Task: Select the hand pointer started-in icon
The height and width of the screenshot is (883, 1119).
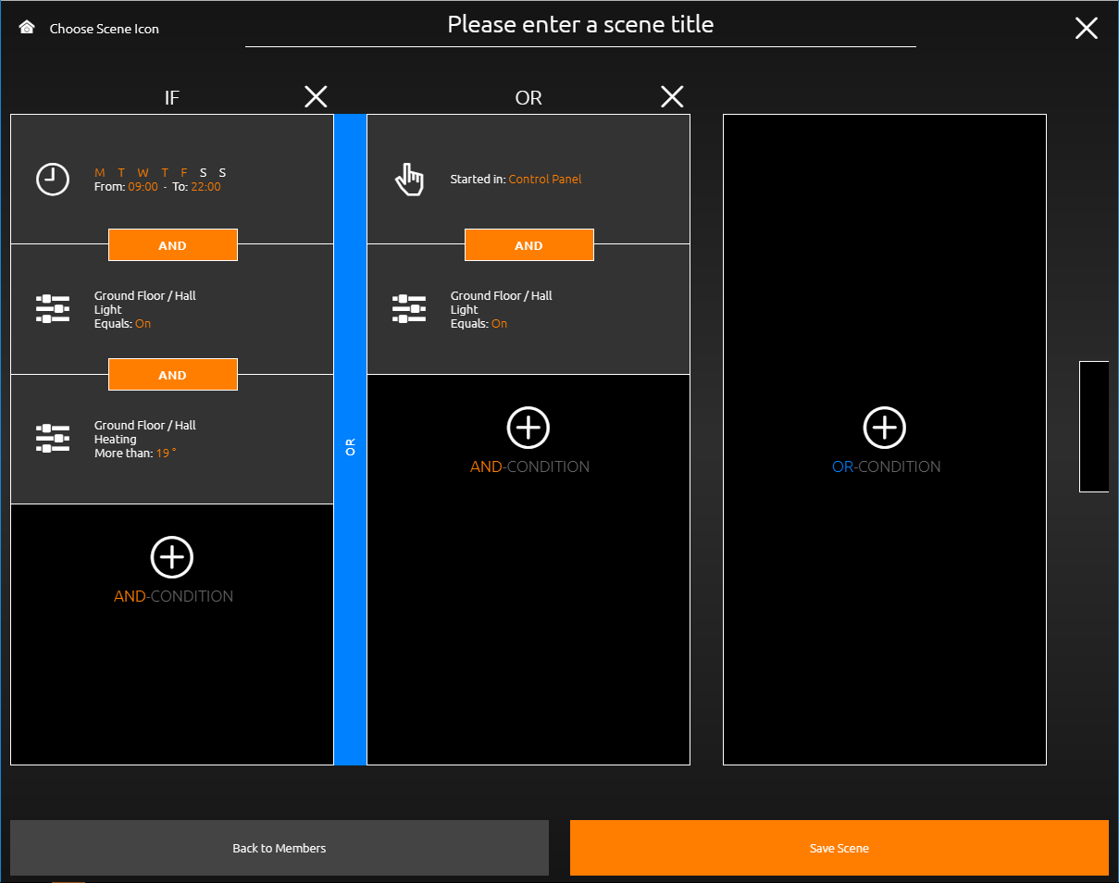Action: tap(409, 179)
